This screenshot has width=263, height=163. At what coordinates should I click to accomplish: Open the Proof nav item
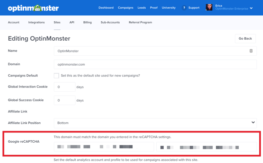coord(154,8)
